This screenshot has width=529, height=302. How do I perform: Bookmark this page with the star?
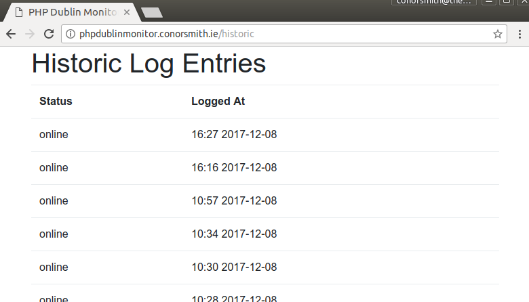498,34
